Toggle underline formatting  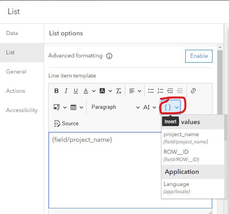pyautogui.click(x=76, y=91)
